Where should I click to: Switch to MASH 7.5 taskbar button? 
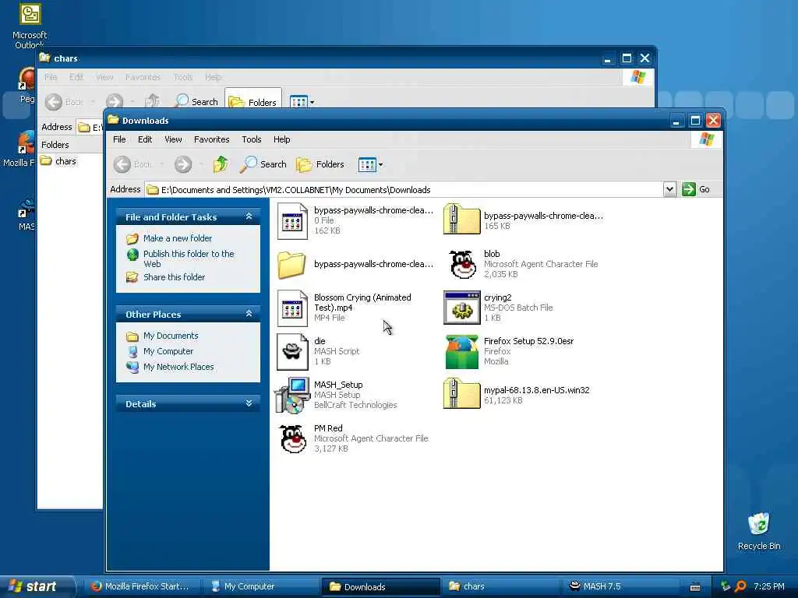tap(618, 586)
